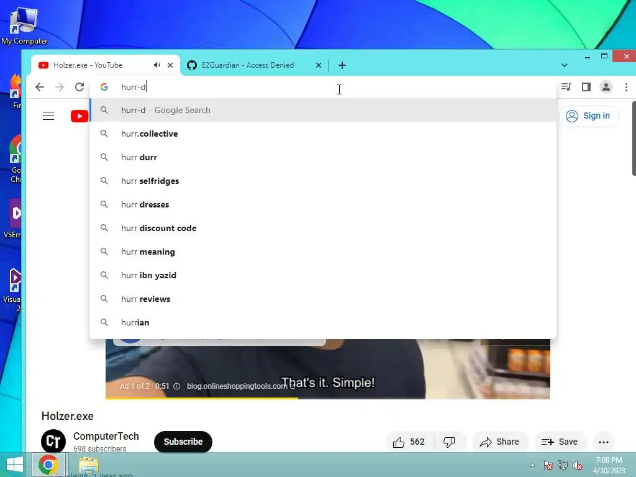Screen dimensions: 636x477
Task: Click the '698 subscribers' text
Action: click(100, 448)
